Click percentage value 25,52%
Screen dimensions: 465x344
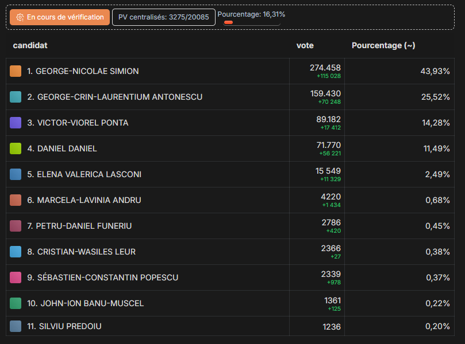click(435, 97)
